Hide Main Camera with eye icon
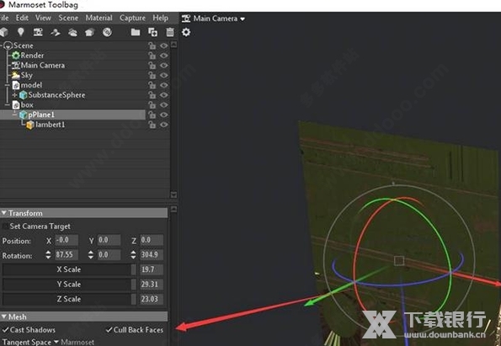This screenshot has width=501, height=346. click(164, 66)
